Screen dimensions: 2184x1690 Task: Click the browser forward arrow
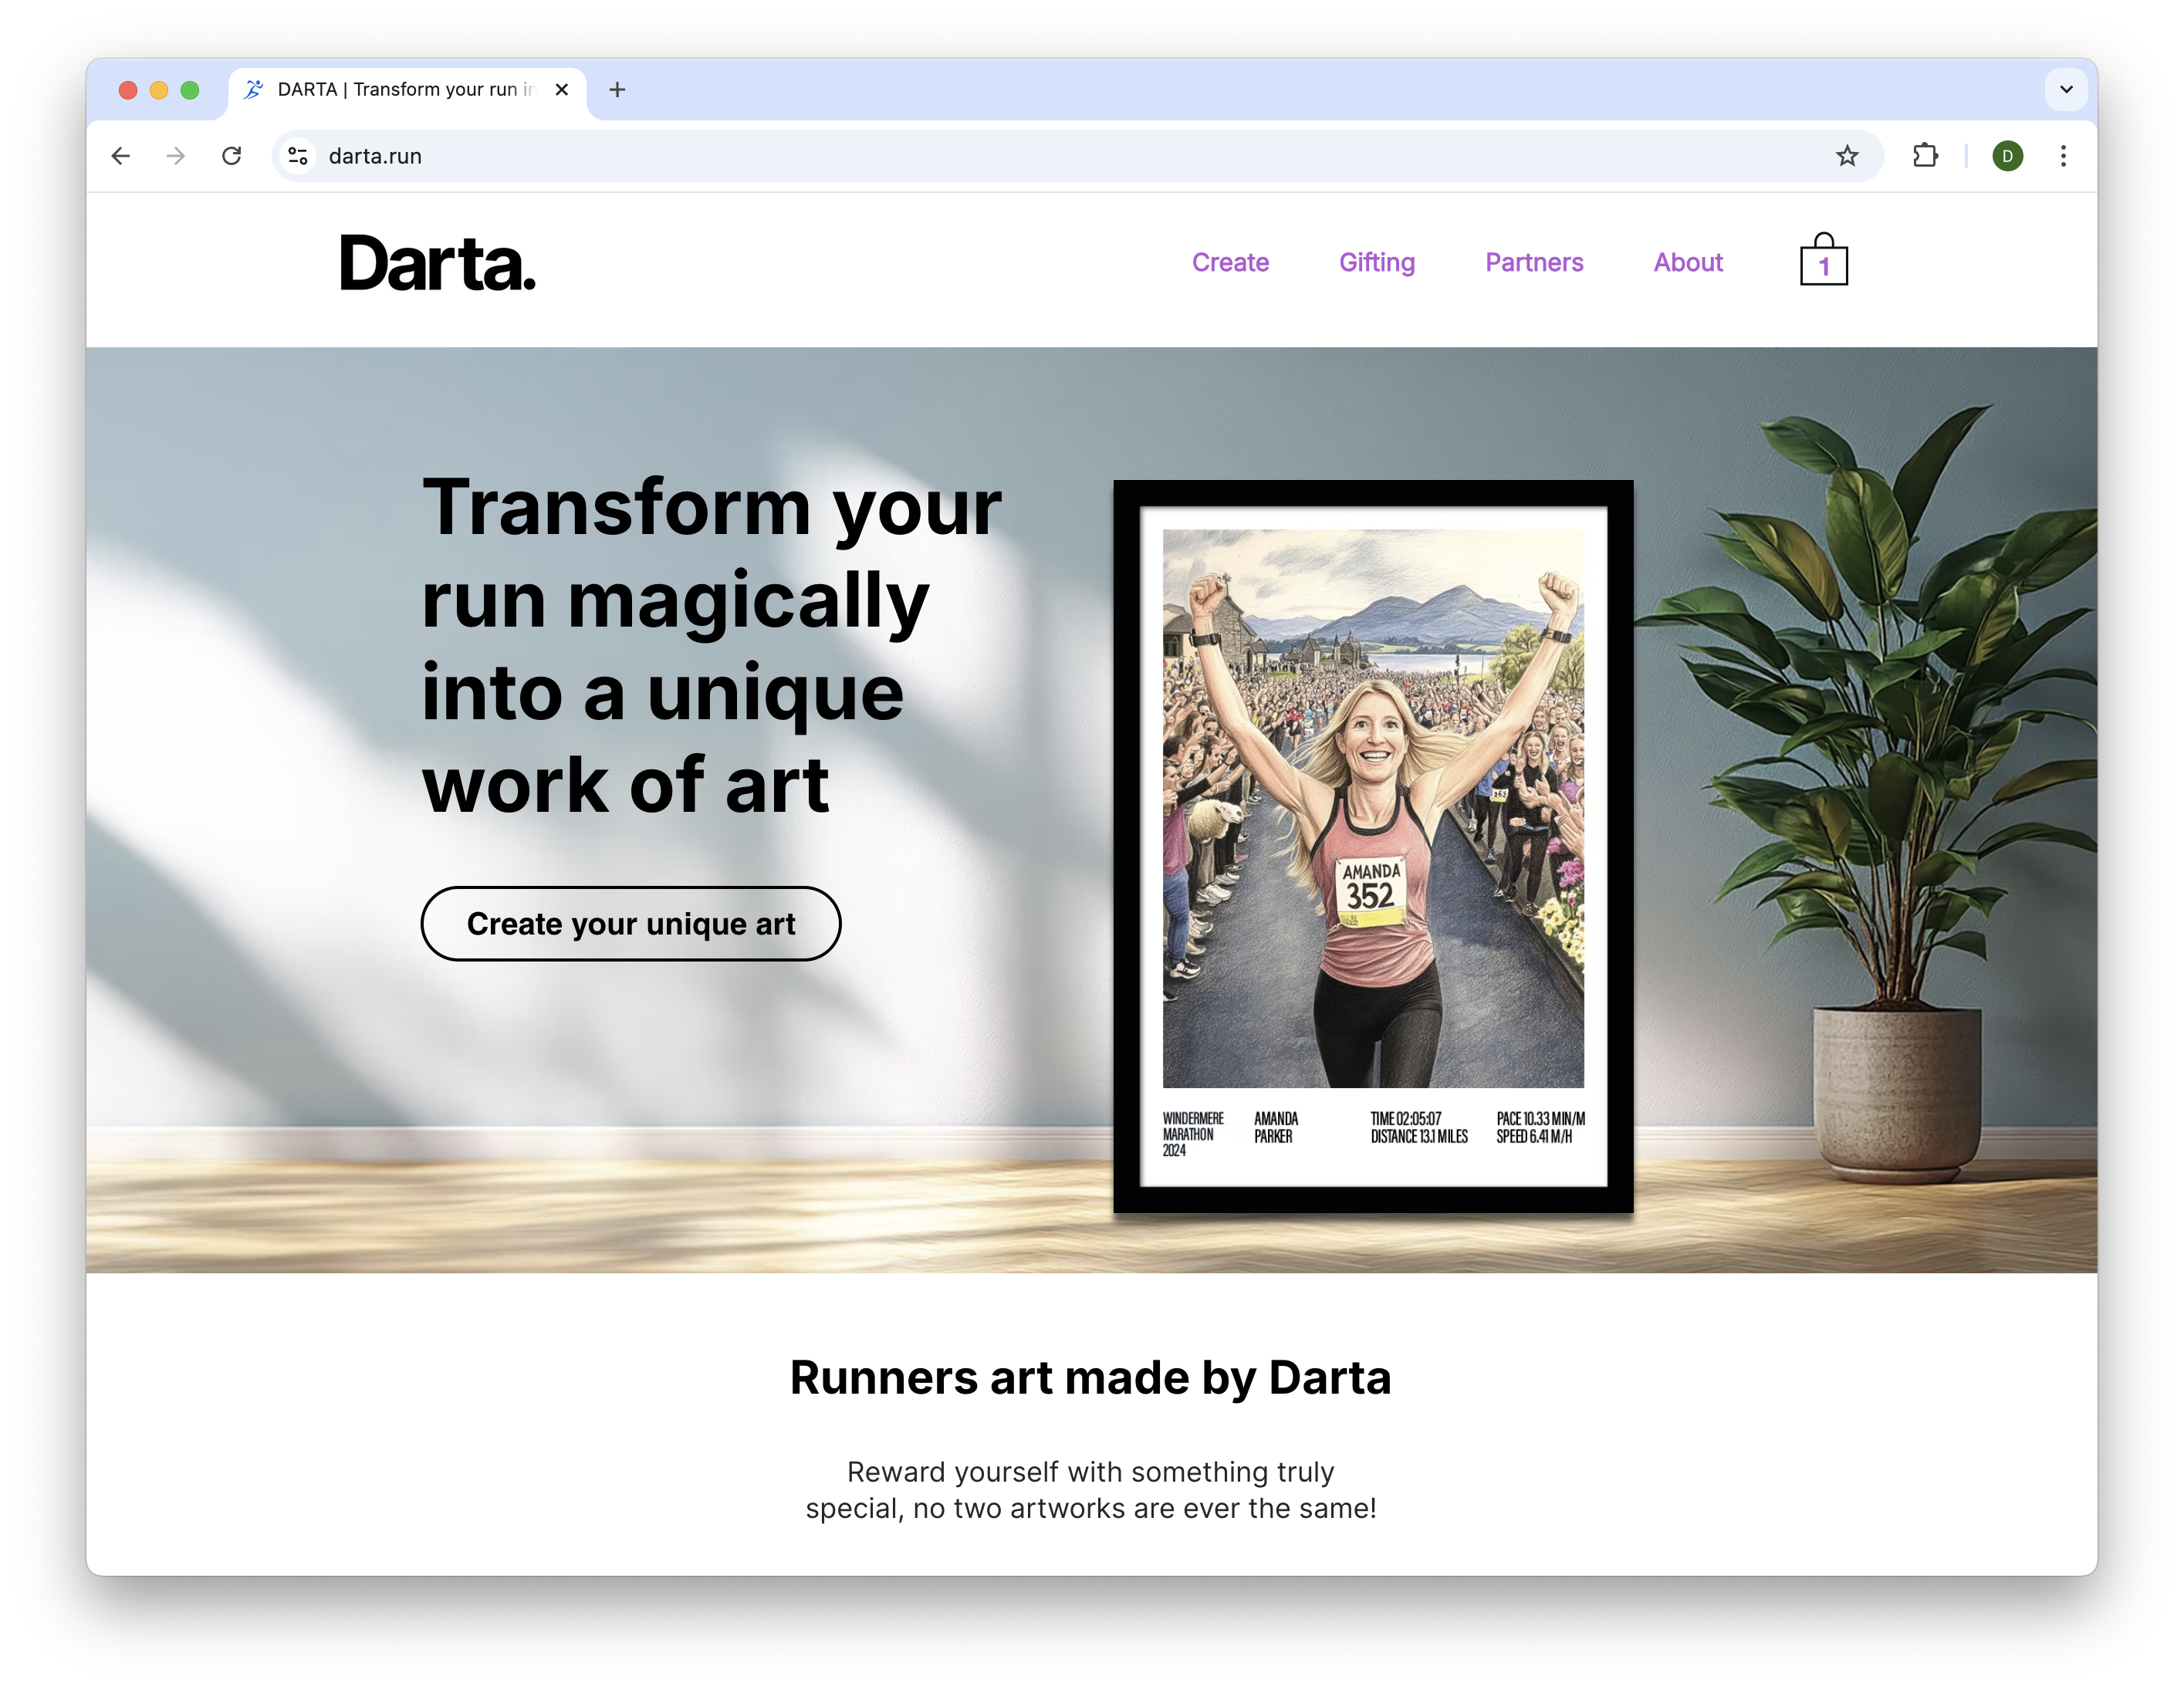click(x=176, y=156)
